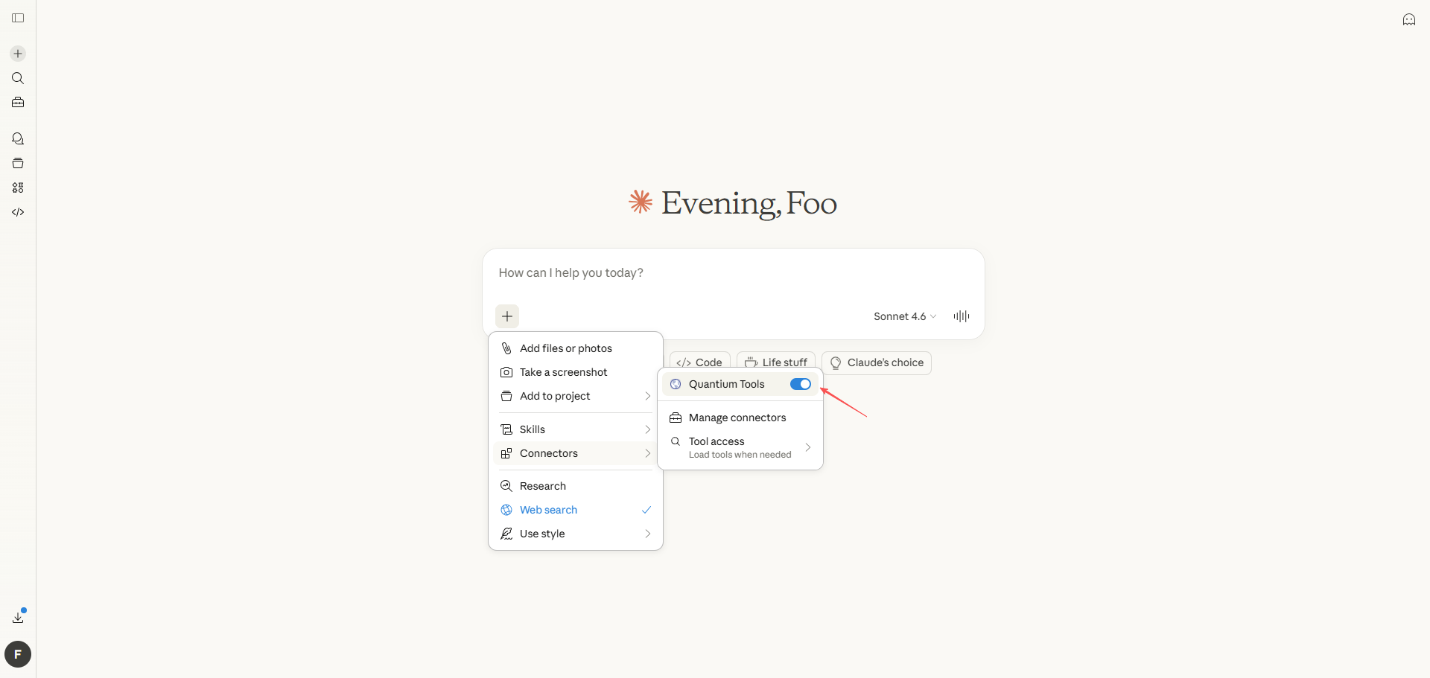Open the Sonnet 4.6 model dropdown
Viewport: 1430px width, 678px height.
tap(905, 316)
